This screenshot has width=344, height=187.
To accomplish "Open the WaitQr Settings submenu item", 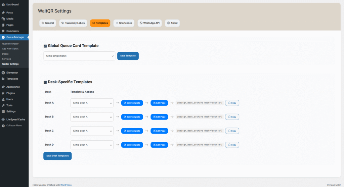I will tap(10, 64).
